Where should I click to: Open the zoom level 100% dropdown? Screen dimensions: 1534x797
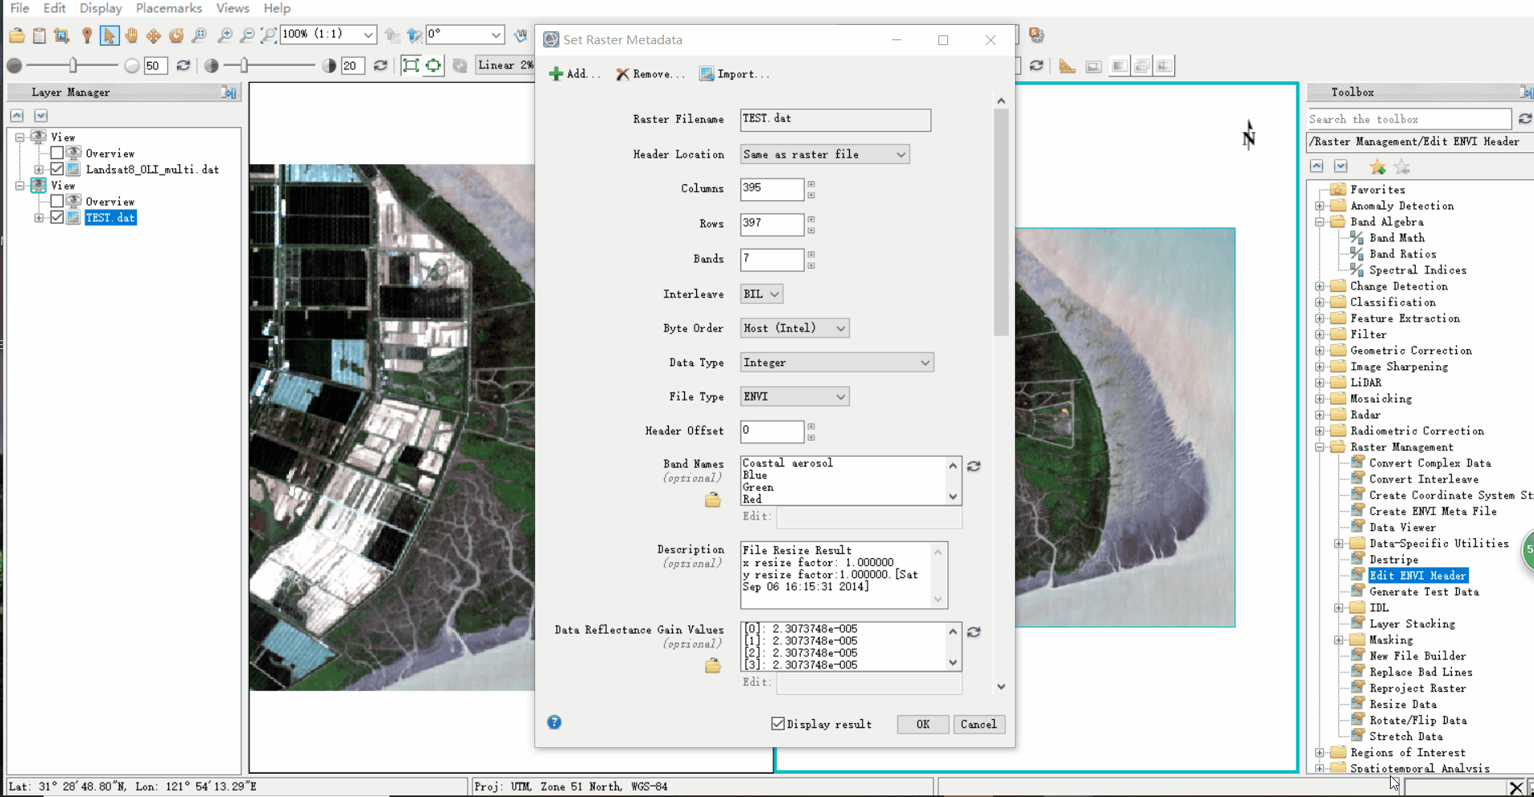[368, 35]
